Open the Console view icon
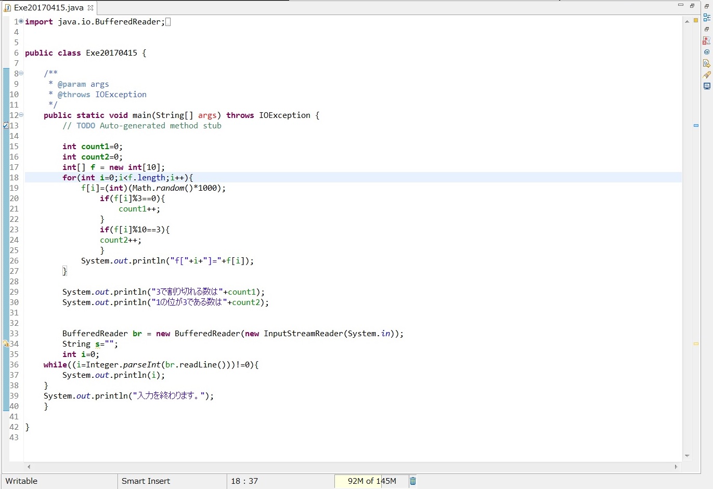713x489 pixels. point(707,86)
